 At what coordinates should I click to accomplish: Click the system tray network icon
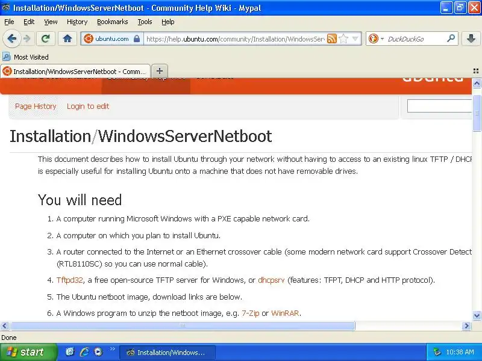(x=436, y=352)
